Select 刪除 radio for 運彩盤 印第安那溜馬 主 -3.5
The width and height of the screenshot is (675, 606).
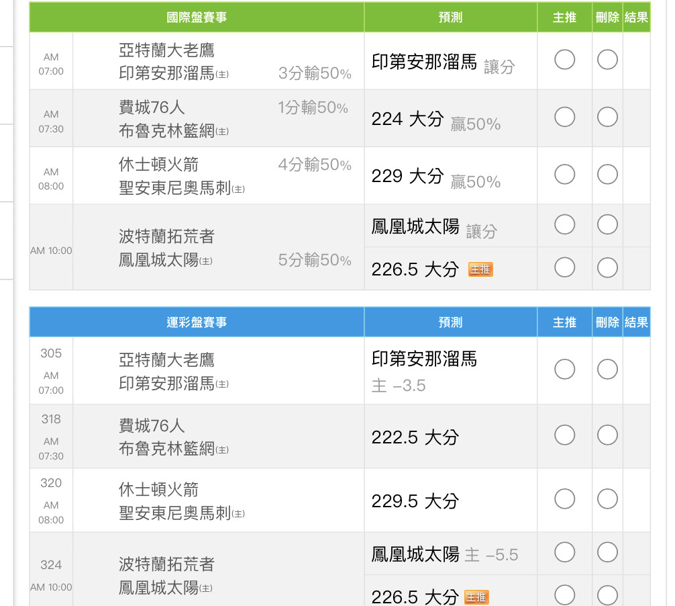point(607,369)
